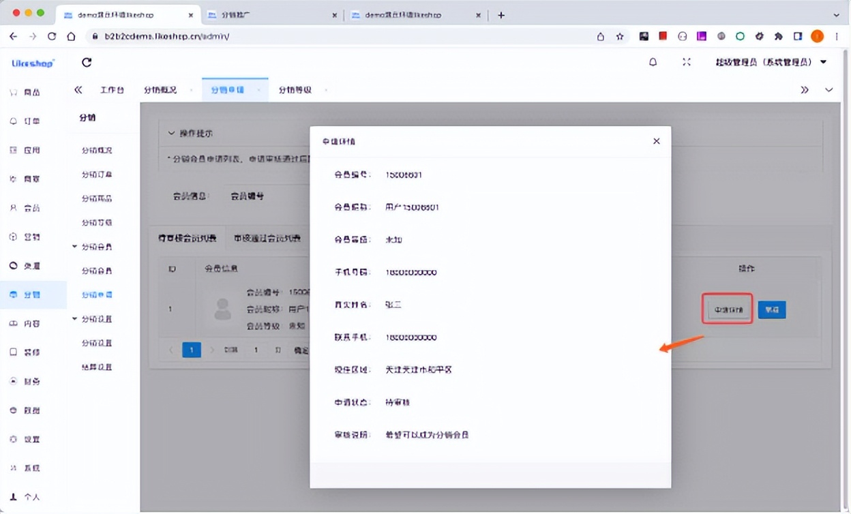
Task: Click the blue 审核 button
Action: [771, 309]
